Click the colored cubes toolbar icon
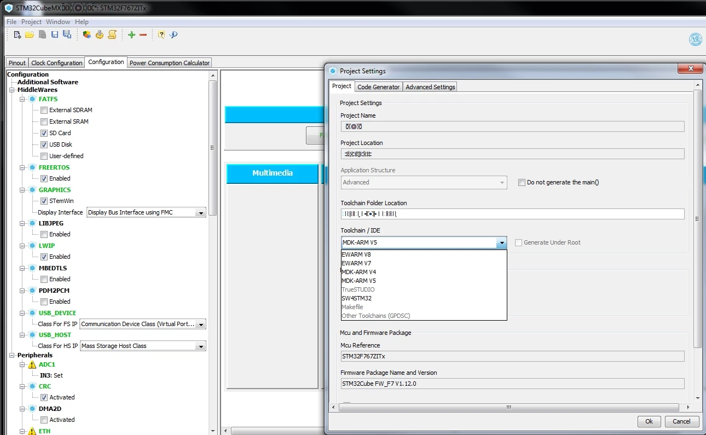The image size is (706, 435). [x=87, y=35]
